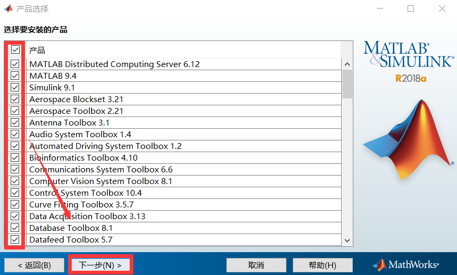Toggle the select-all products checkbox in header

click(15, 50)
